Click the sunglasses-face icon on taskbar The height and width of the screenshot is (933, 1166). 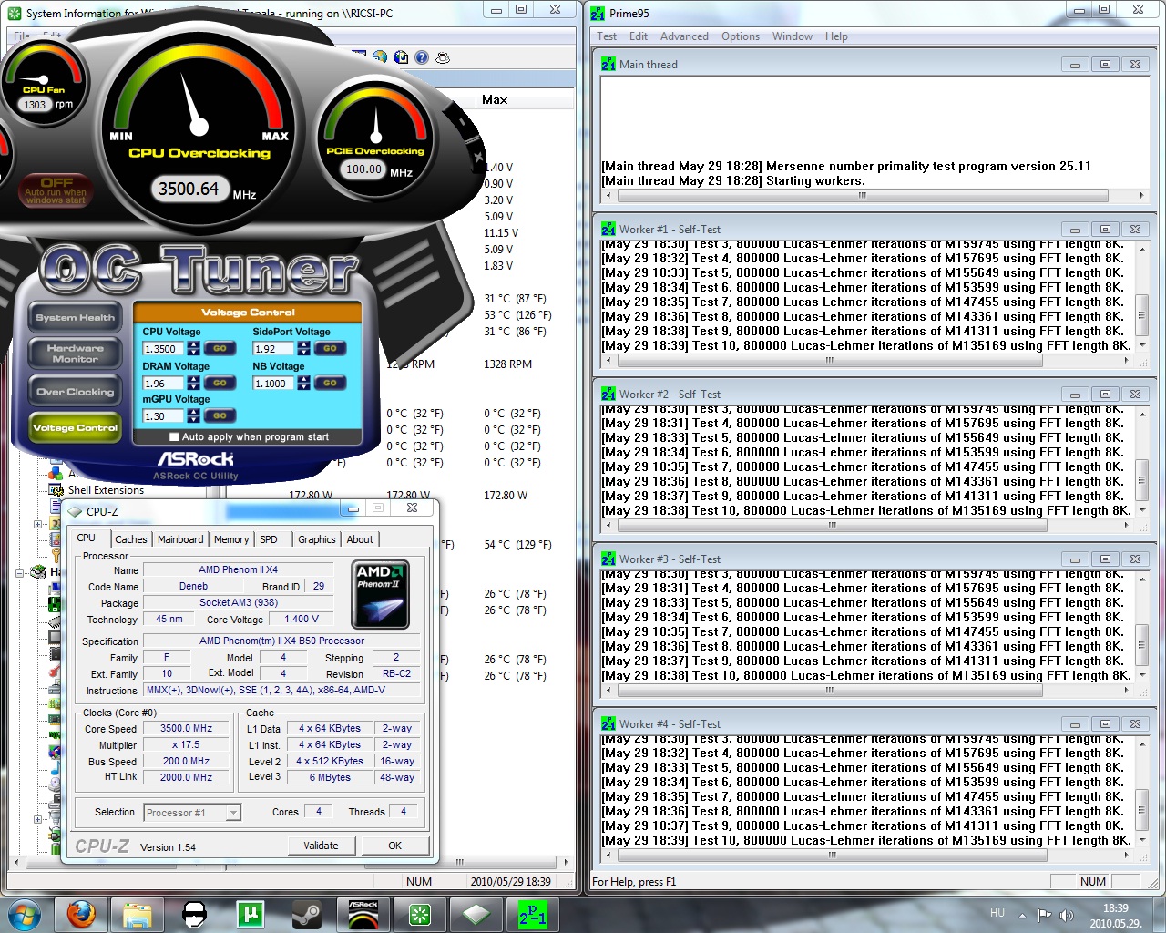[x=194, y=914]
